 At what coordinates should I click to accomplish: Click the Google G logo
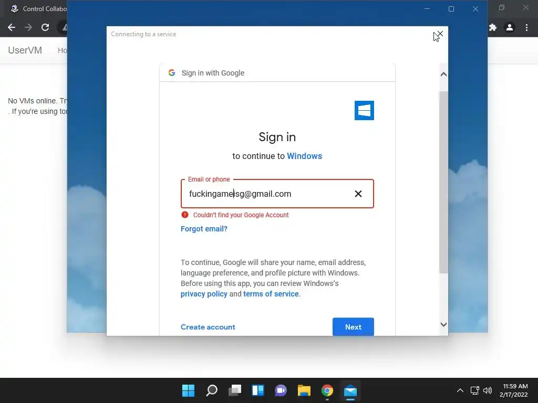172,72
